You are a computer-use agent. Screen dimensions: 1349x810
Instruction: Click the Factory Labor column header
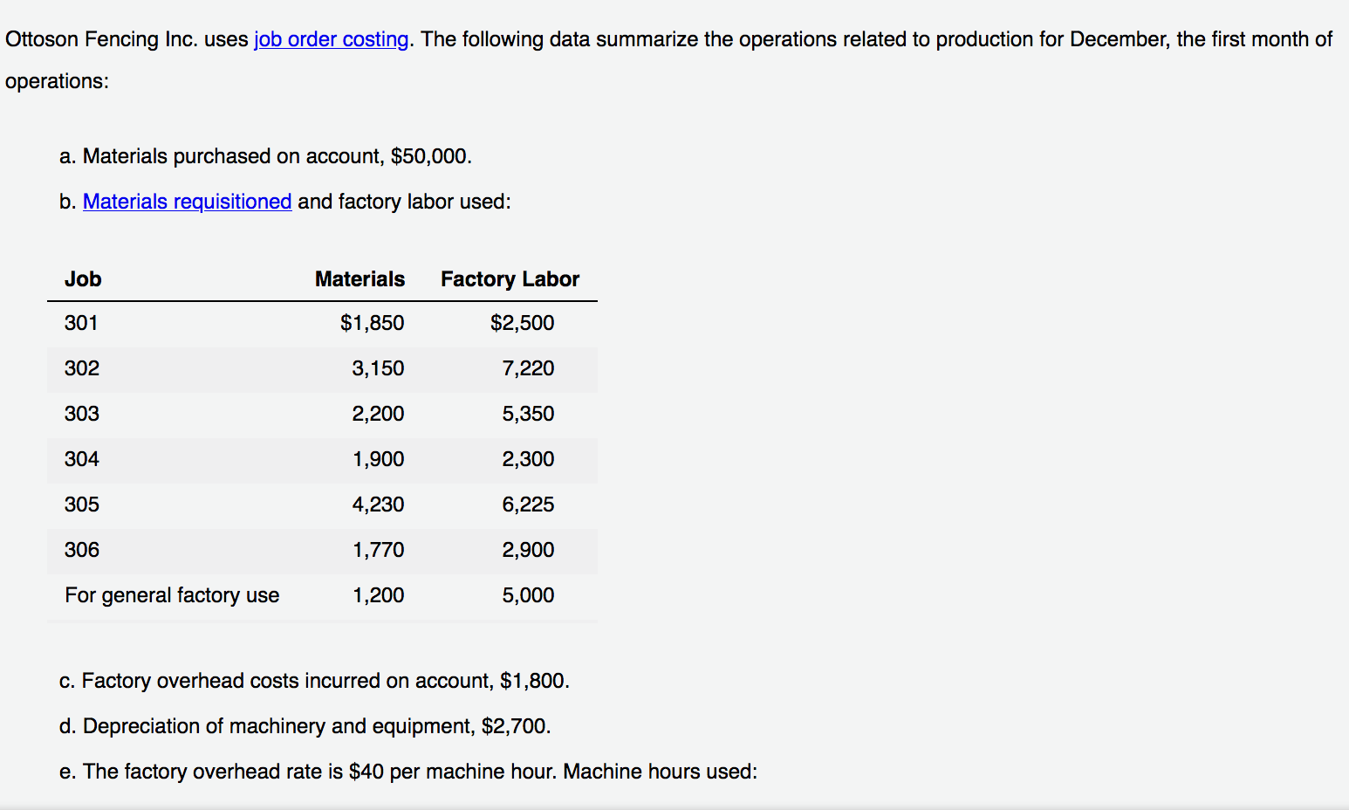click(510, 279)
